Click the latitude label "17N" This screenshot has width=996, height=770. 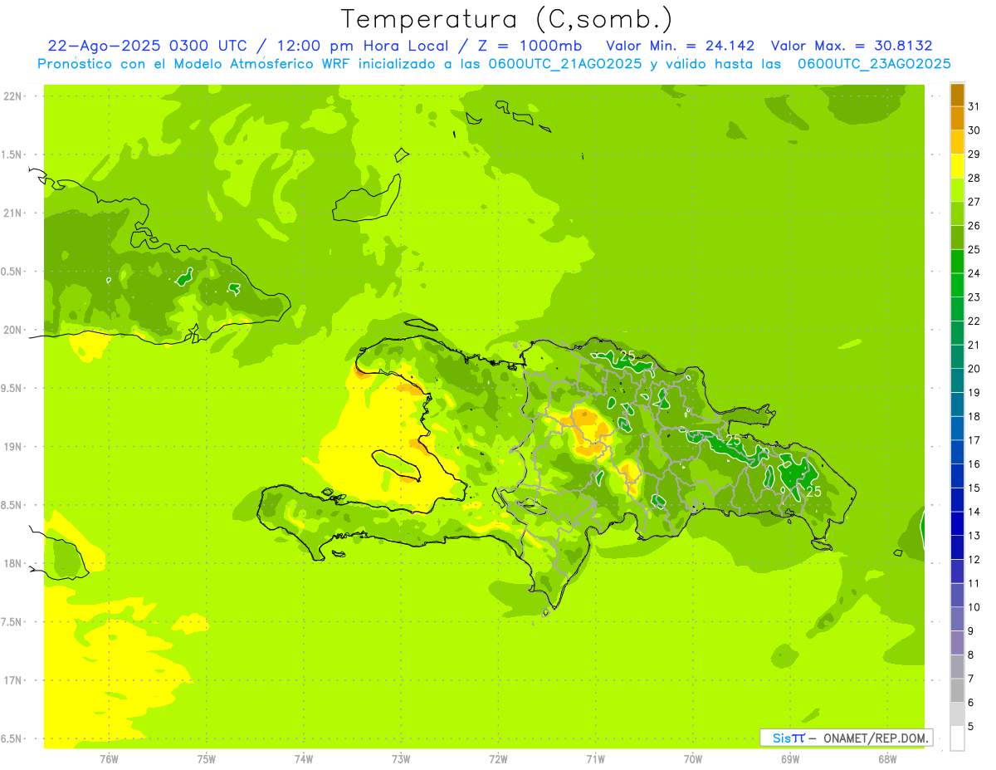tap(13, 681)
